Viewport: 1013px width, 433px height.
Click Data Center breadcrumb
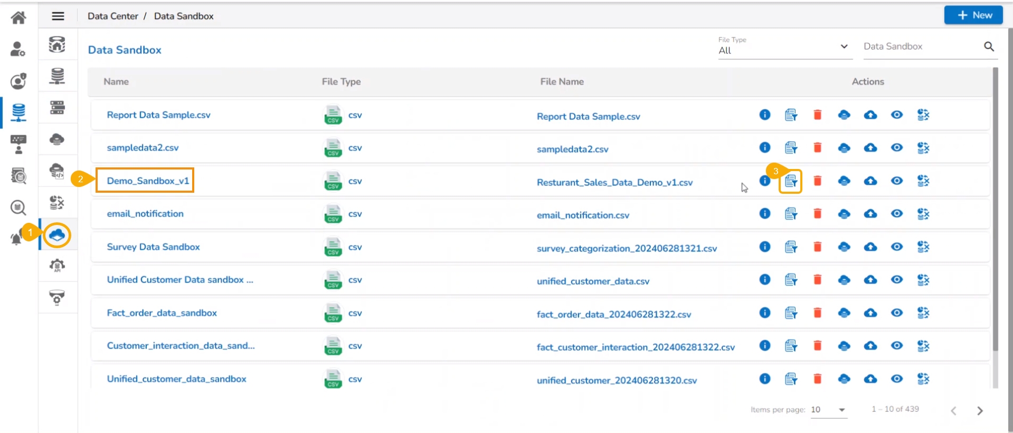coord(112,16)
